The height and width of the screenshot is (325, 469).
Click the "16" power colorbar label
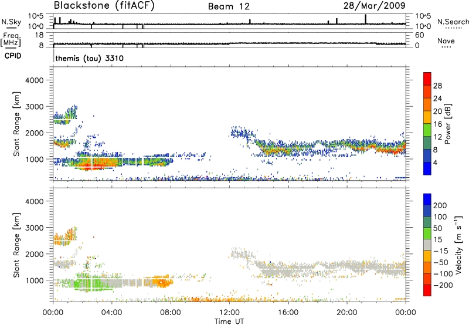coord(437,124)
